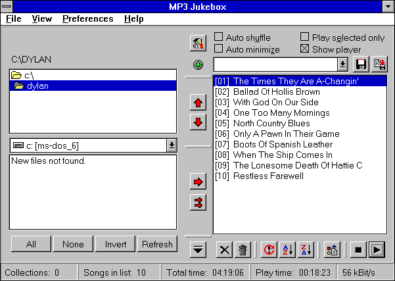Image resolution: width=395 pixels, height=281 pixels.
Task: Click the Total time 04:19:06 status
Action: point(205,272)
